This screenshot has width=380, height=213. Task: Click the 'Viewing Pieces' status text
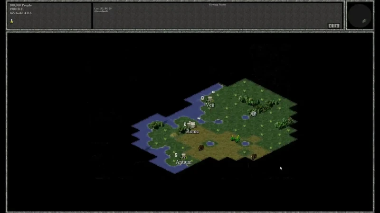click(x=217, y=5)
